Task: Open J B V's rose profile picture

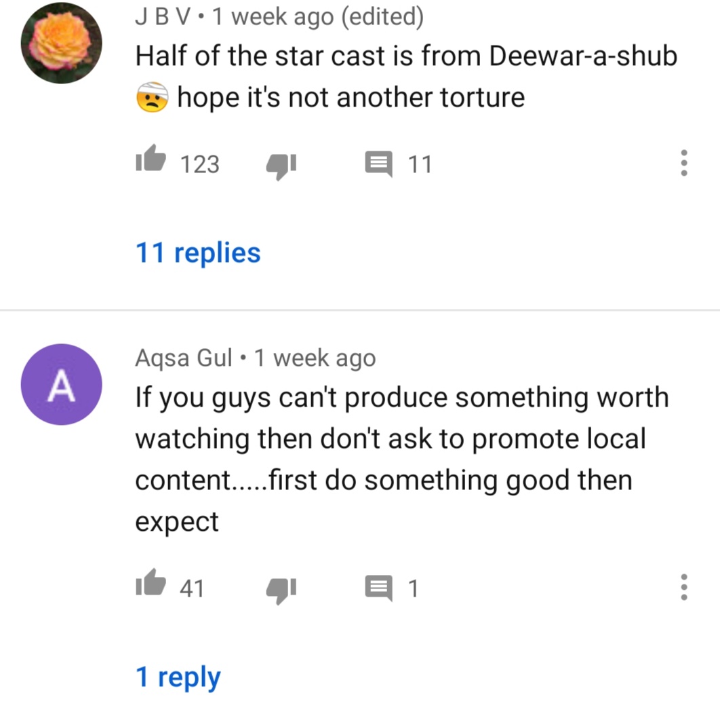Action: pos(62,43)
